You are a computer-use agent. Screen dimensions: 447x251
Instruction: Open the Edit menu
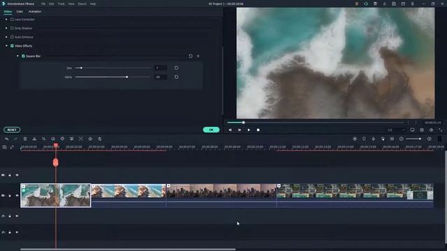(x=51, y=4)
